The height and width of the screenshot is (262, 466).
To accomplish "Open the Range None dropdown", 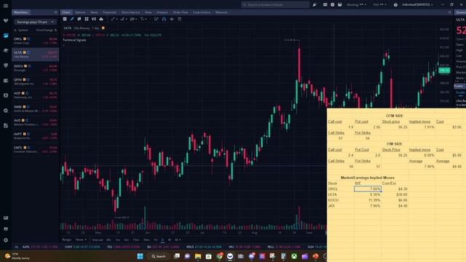I will coord(81,239).
